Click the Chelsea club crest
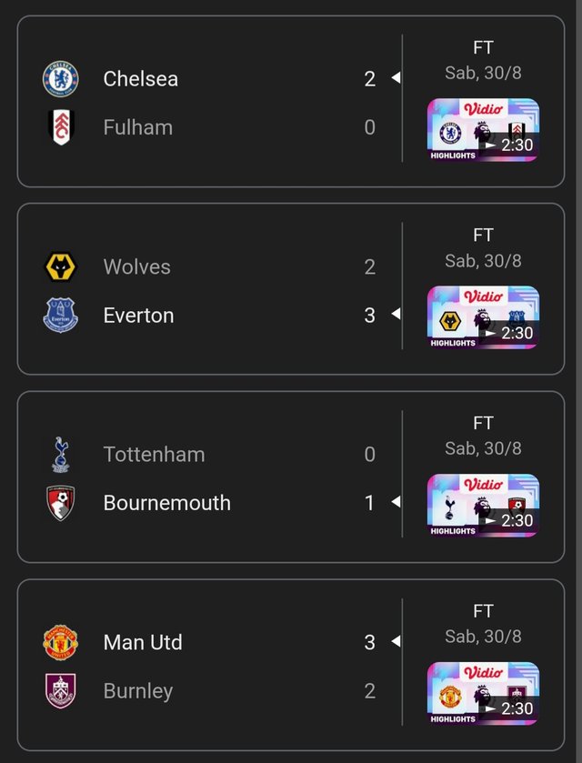This screenshot has height=763, width=582. 60,79
